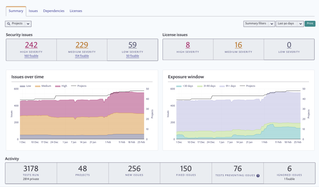
Task: Toggle Projects line in Exposure window legend
Action: point(247,86)
